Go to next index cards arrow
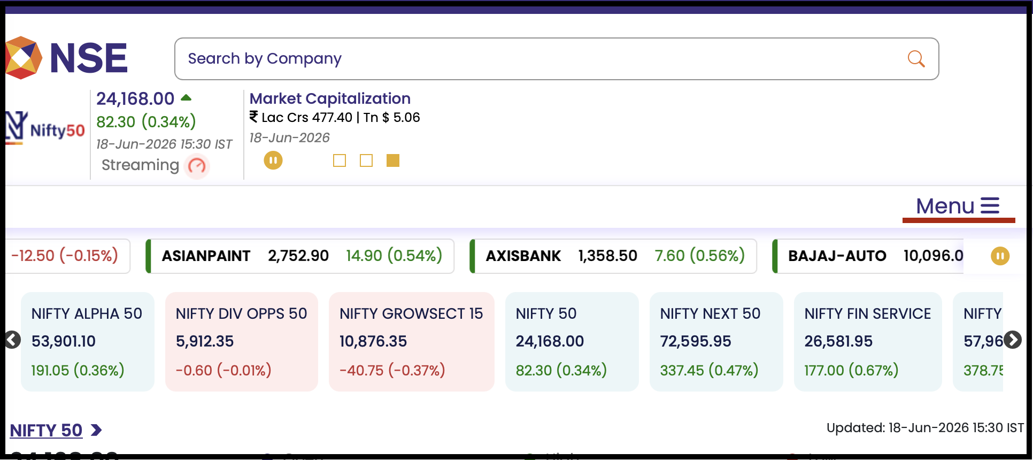The width and height of the screenshot is (1033, 460). click(x=1013, y=340)
